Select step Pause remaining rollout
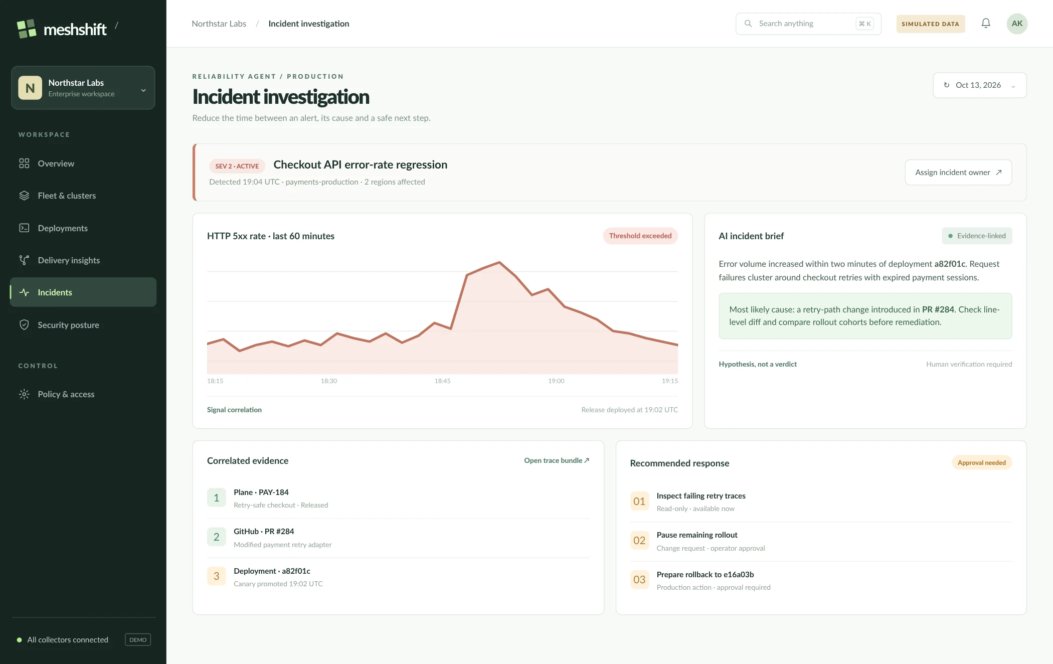Screen dimensions: 1053x664 pos(821,541)
